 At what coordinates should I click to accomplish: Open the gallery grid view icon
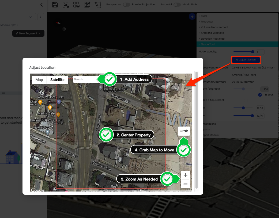pyautogui.click(x=76, y=5)
